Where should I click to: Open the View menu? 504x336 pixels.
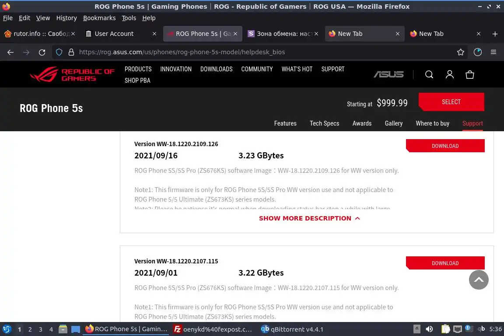click(x=43, y=18)
